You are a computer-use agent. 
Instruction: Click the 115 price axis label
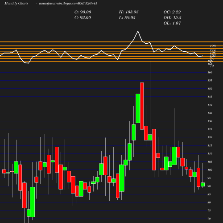210,146
